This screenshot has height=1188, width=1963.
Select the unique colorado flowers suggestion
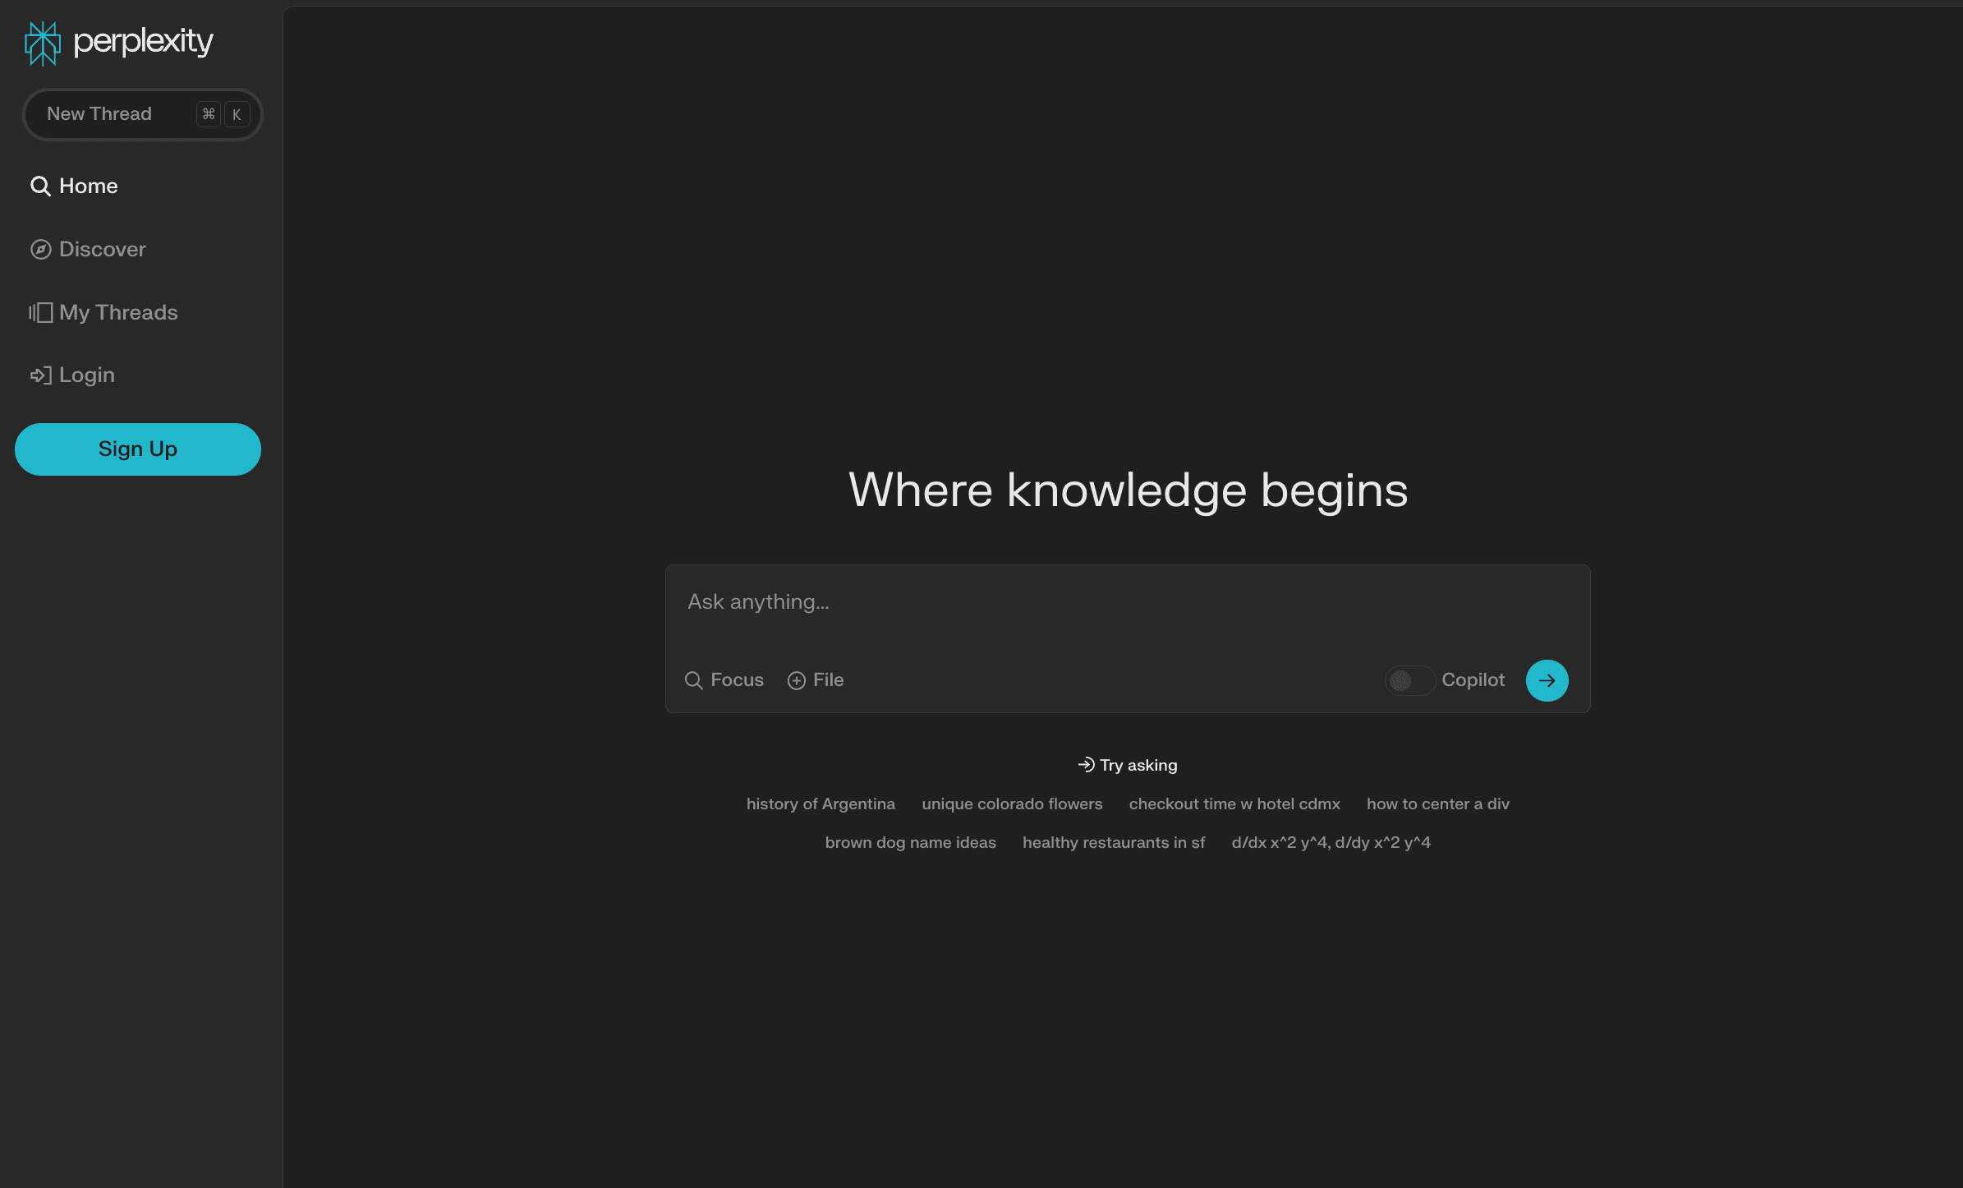tap(1012, 804)
